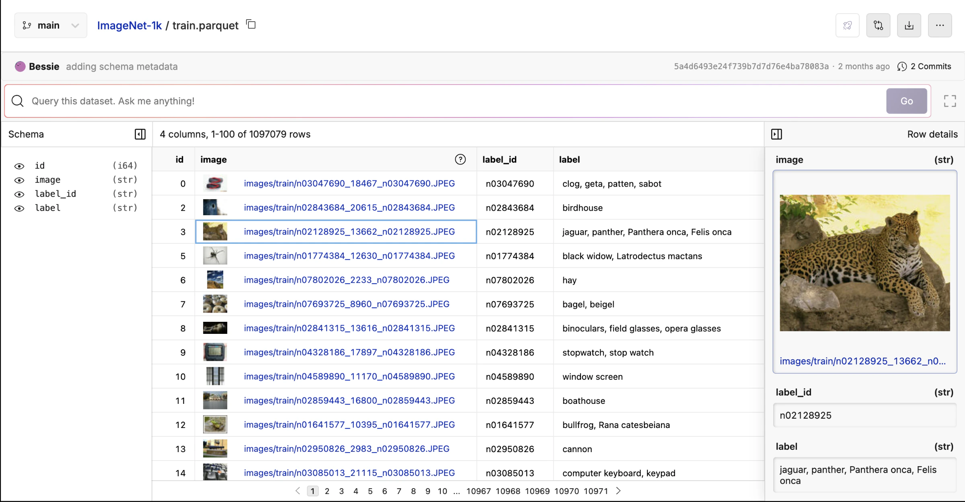This screenshot has width=965, height=502.
Task: Open the main branch dropdown
Action: (50, 25)
